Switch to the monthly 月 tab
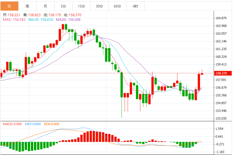The image size is (233, 155). [45, 6]
